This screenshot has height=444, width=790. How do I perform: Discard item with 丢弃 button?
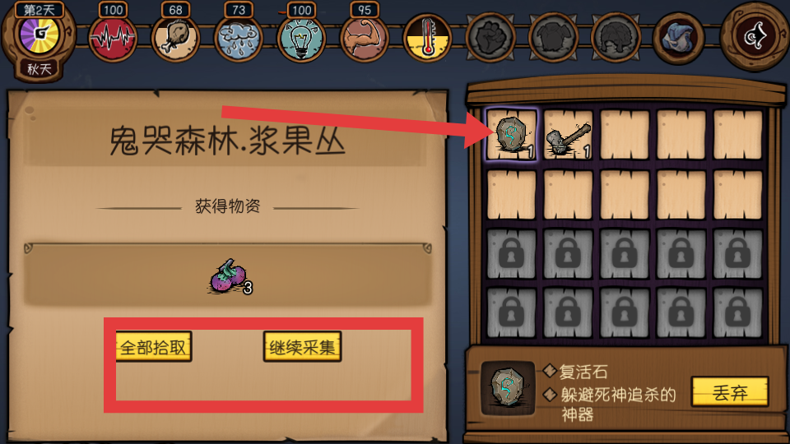730,391
